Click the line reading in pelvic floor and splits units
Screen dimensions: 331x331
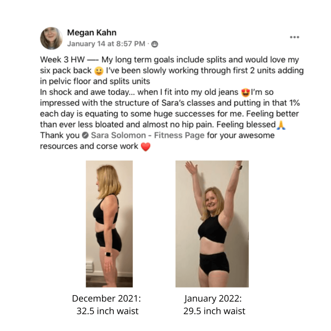pos(95,81)
